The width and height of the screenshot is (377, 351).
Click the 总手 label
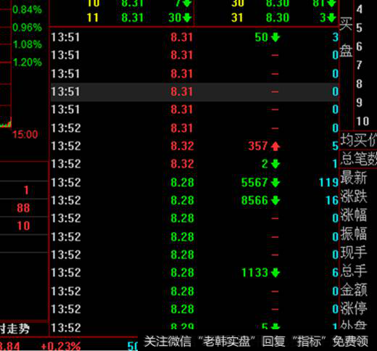(354, 271)
